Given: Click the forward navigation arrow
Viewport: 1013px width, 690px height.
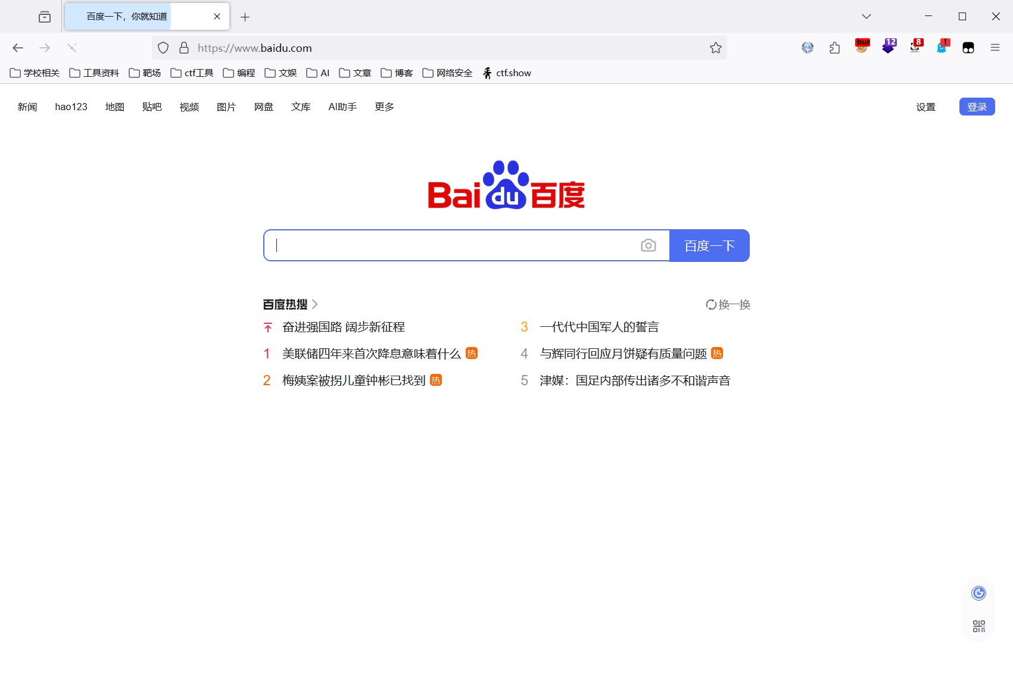Looking at the screenshot, I should (45, 48).
